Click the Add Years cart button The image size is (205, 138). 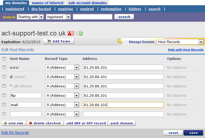[x=59, y=41]
